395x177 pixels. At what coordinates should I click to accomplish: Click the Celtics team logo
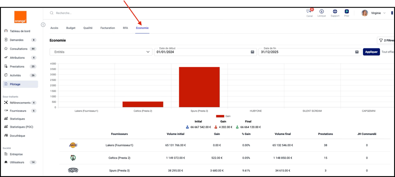point(73,158)
